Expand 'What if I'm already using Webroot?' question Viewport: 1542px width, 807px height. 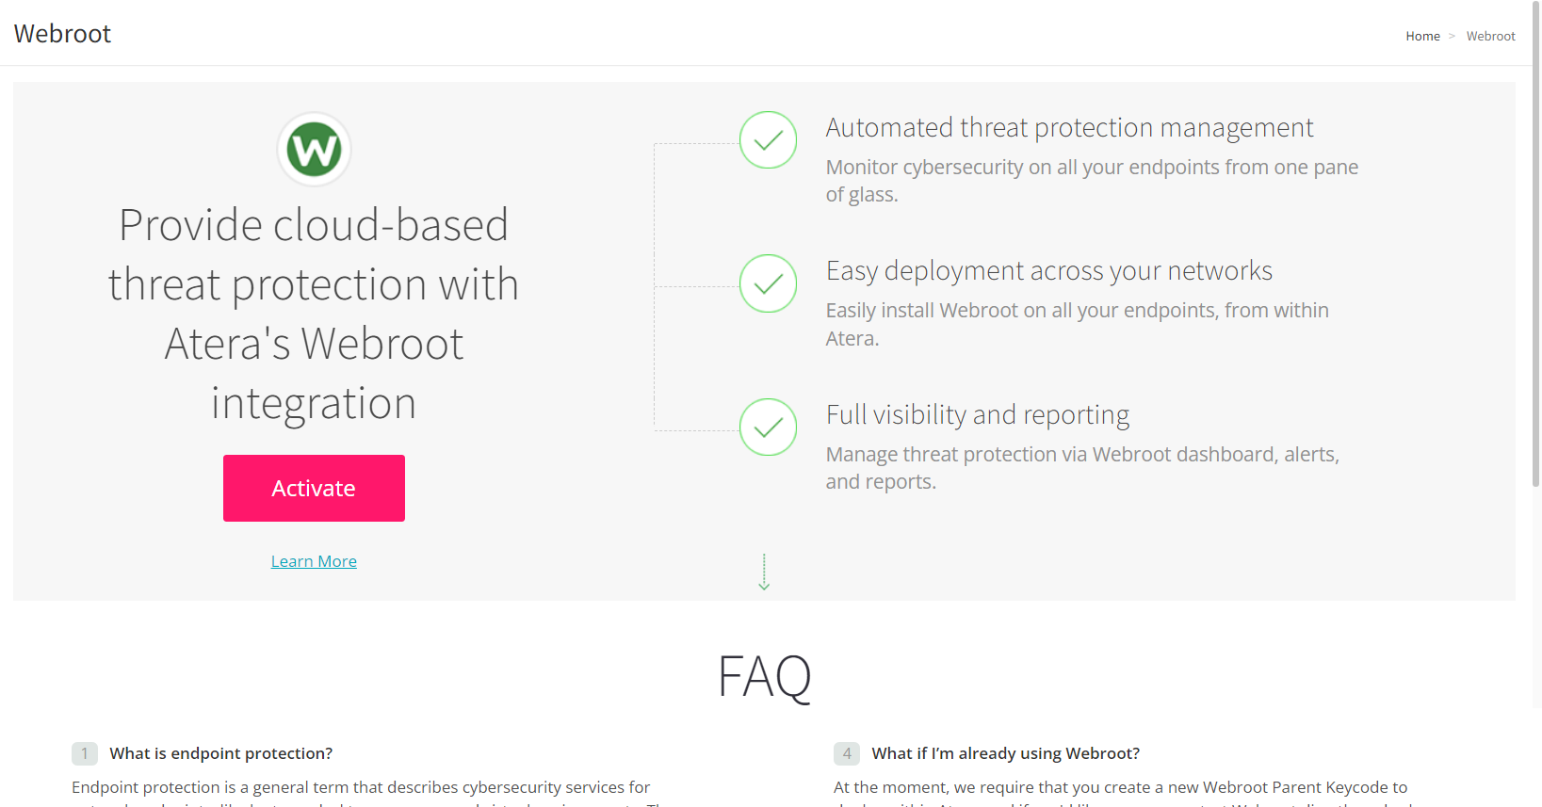pos(1005,753)
